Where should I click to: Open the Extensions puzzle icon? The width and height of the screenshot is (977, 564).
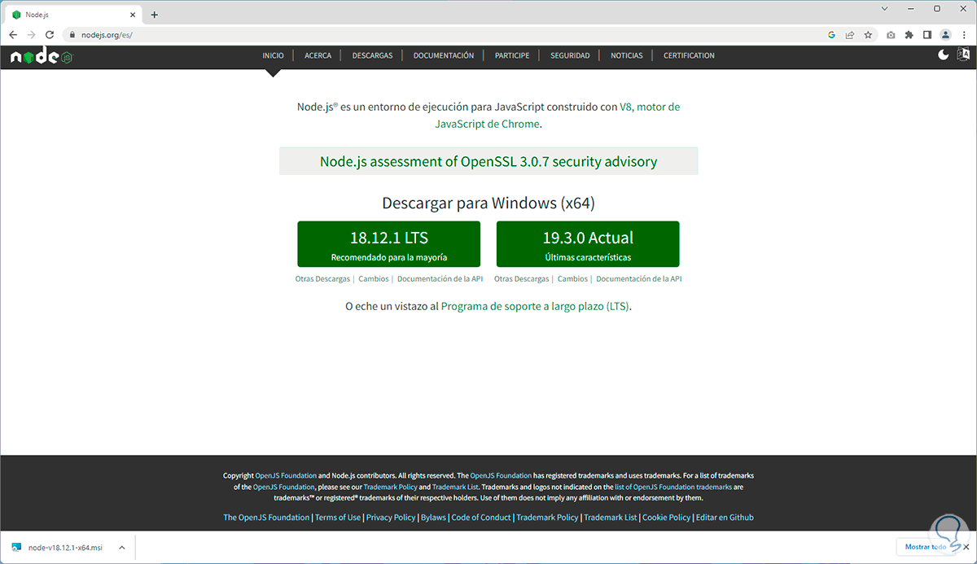coord(909,35)
